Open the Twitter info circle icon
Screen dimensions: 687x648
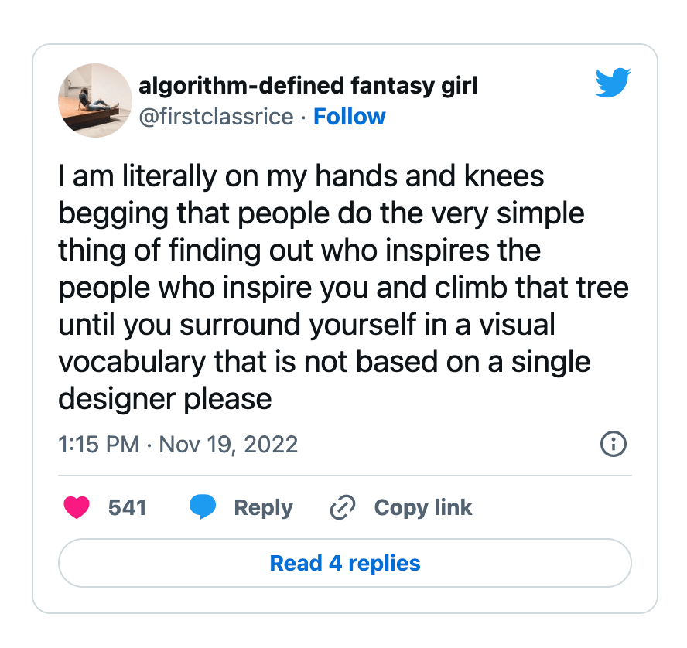coord(613,444)
